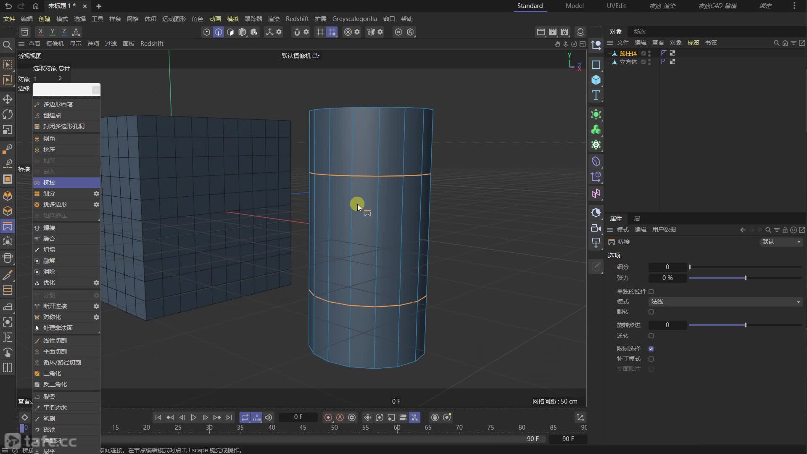Add a Text spline object icon
The height and width of the screenshot is (454, 807).
596,95
